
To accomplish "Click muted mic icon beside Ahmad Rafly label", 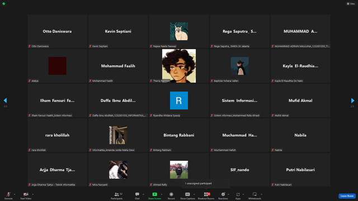I will [x=151, y=185].
